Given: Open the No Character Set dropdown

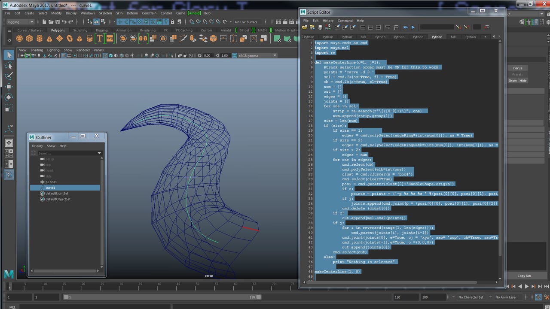Looking at the screenshot, I should click(x=471, y=297).
